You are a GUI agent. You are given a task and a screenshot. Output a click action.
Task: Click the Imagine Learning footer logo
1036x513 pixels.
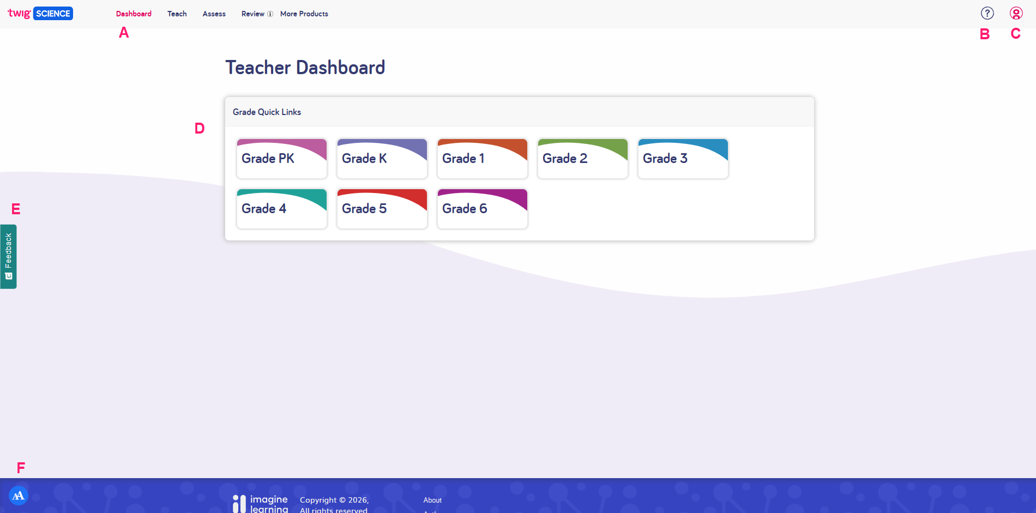(261, 504)
